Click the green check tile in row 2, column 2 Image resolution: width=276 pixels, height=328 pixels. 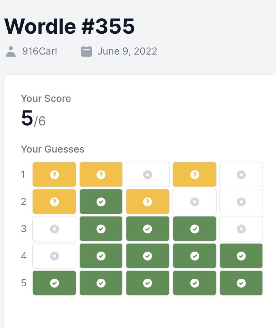[x=101, y=202]
